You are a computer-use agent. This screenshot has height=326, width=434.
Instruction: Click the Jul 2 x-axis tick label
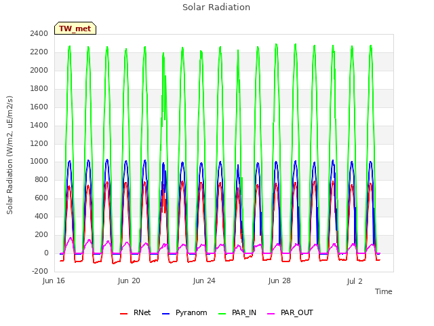(355, 282)
